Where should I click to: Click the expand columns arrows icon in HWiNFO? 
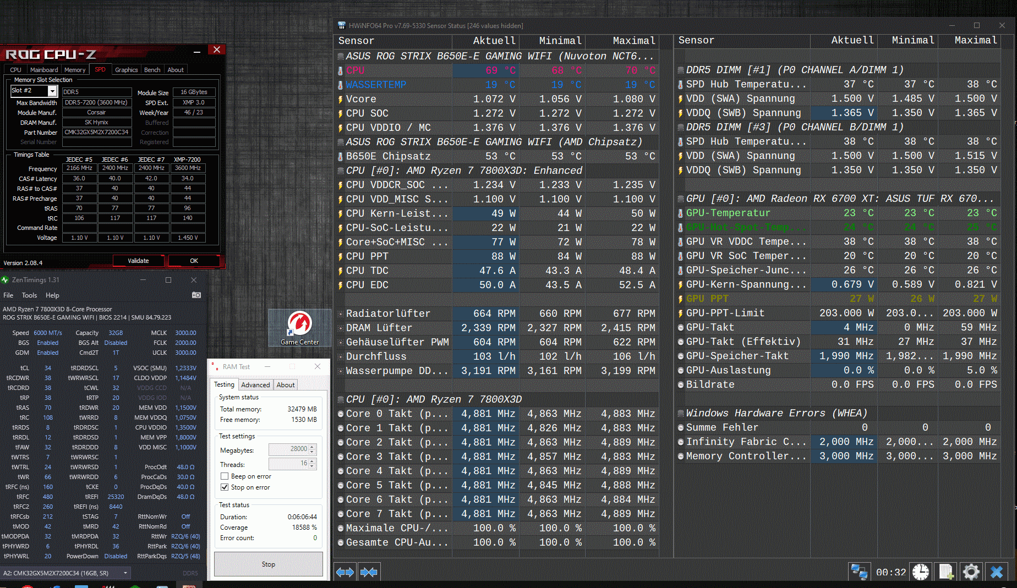(345, 572)
